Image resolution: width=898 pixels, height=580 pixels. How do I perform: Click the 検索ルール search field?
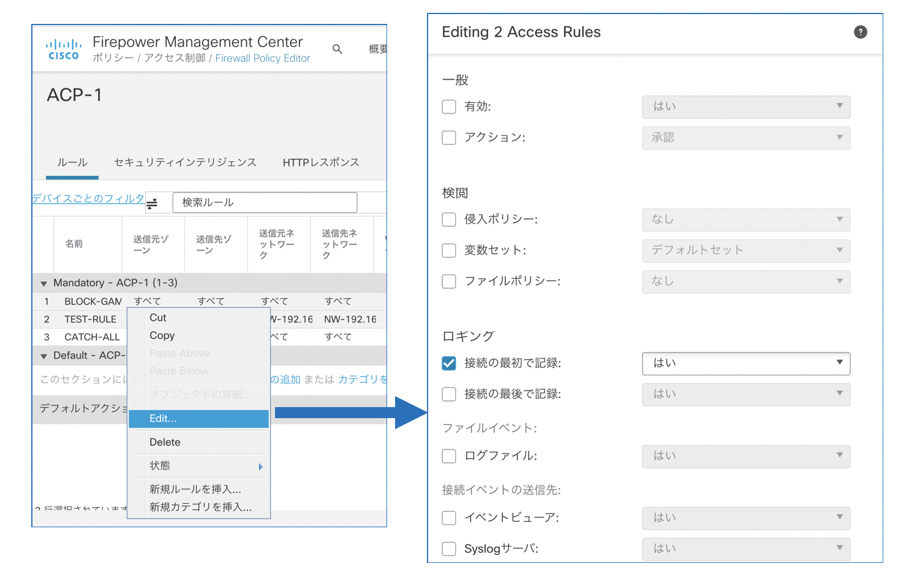[x=265, y=202]
